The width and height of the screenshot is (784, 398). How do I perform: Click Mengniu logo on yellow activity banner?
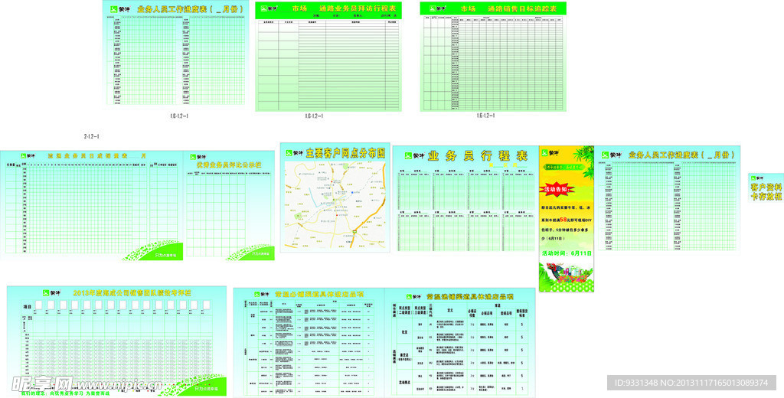[550, 152]
